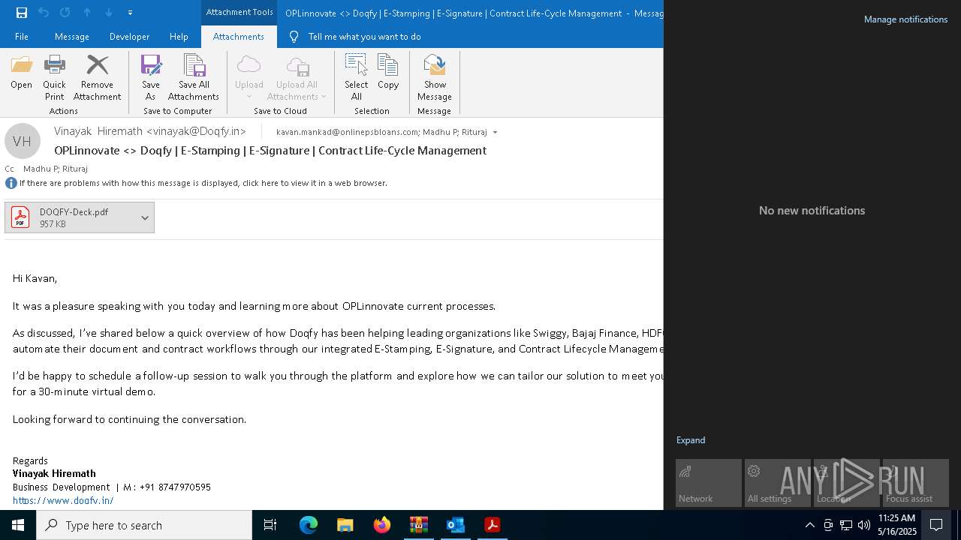Open the DOQFY-Deck.pdf attachment dropdown arrow
Screen dimensions: 961x540
pyautogui.click(x=145, y=217)
